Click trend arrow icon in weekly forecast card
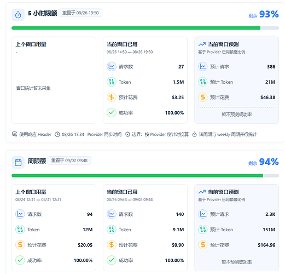The height and width of the screenshot is (274, 285). click(x=202, y=192)
